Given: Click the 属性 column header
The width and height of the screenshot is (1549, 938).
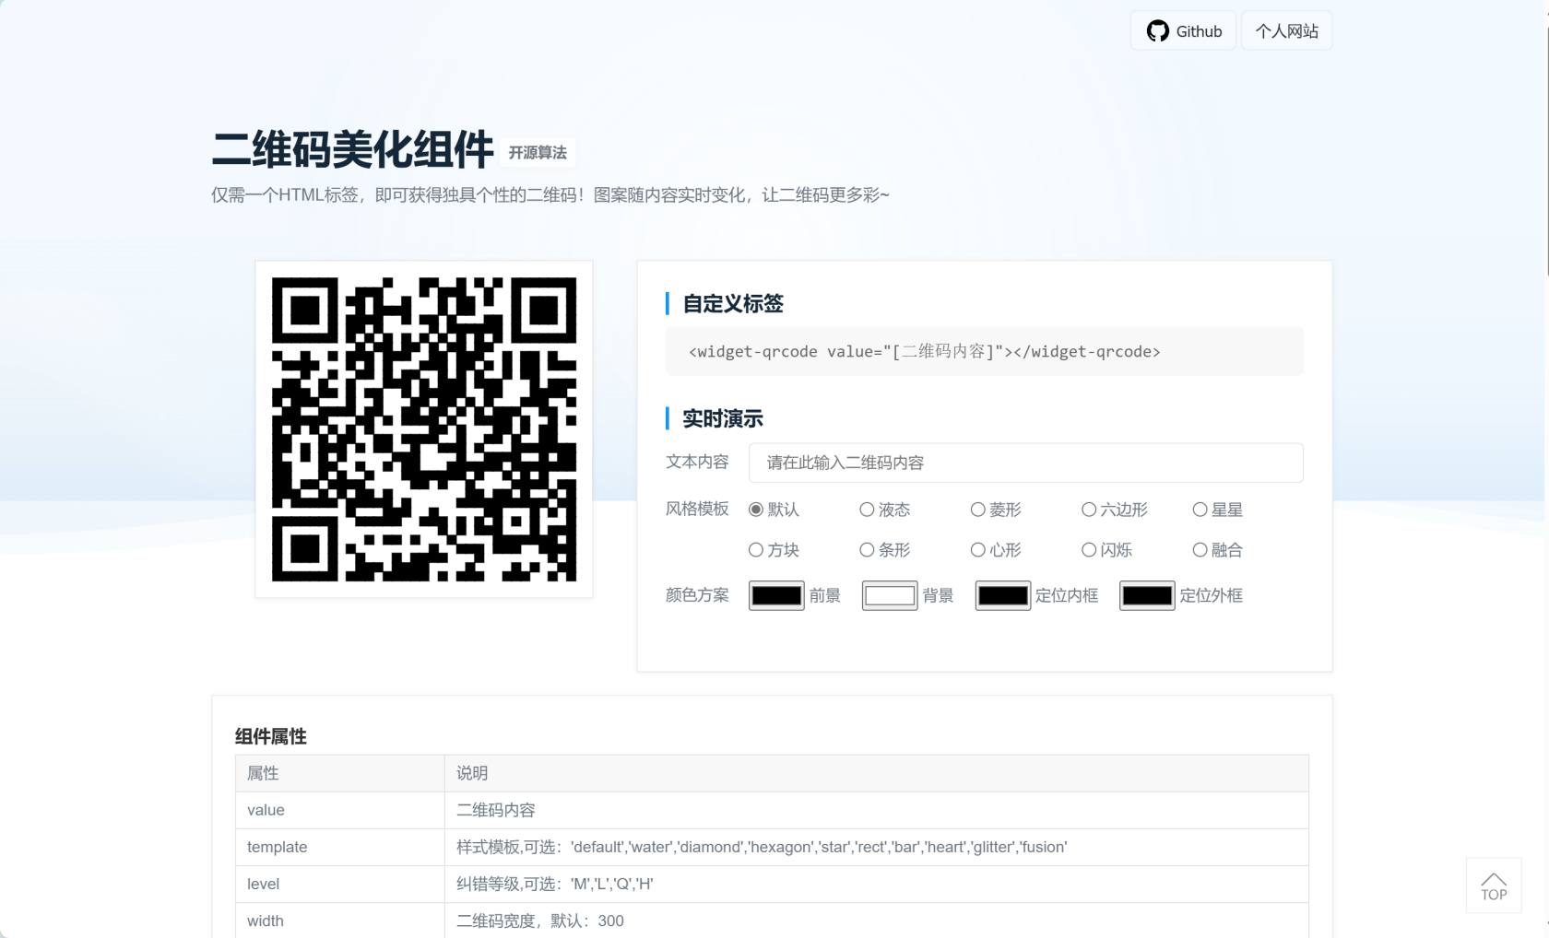Looking at the screenshot, I should click(x=340, y=774).
